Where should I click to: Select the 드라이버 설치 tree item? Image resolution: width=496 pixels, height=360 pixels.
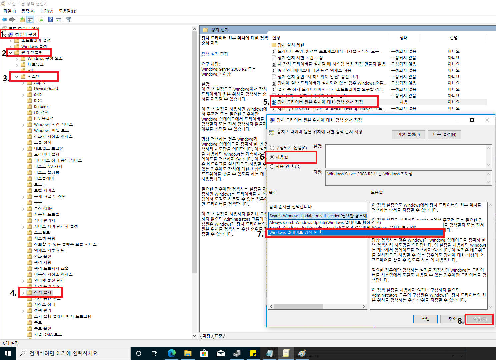[46, 154]
